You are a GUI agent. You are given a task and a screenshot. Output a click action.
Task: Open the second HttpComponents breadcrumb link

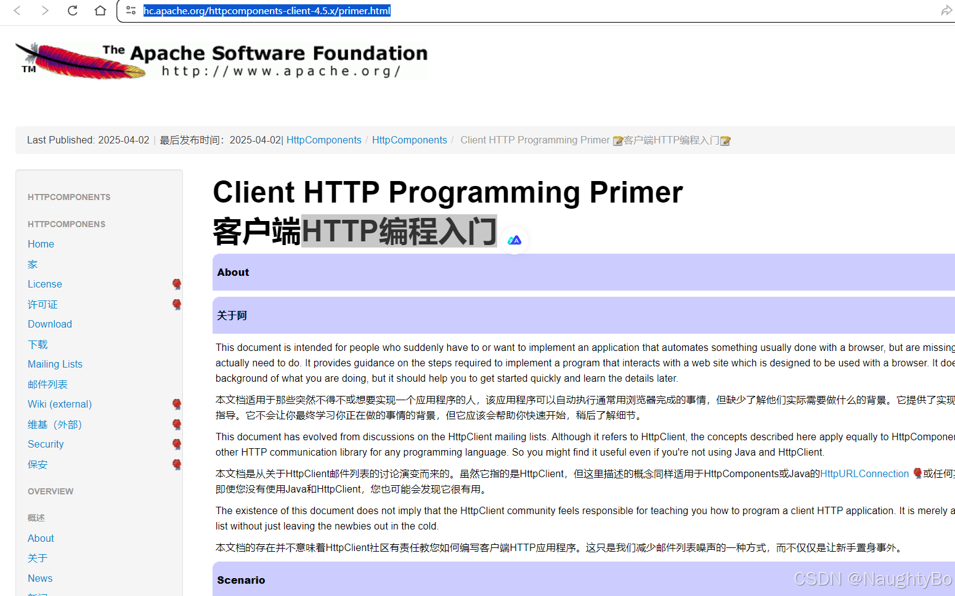(410, 140)
